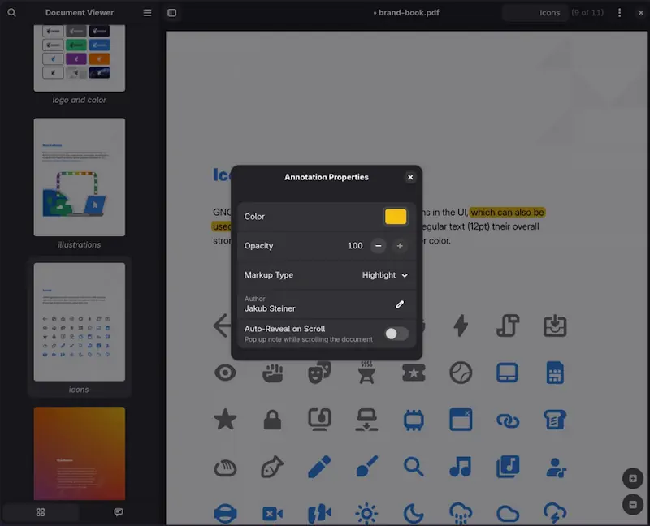Enable Auto-Reveal on Scroll

tap(397, 333)
